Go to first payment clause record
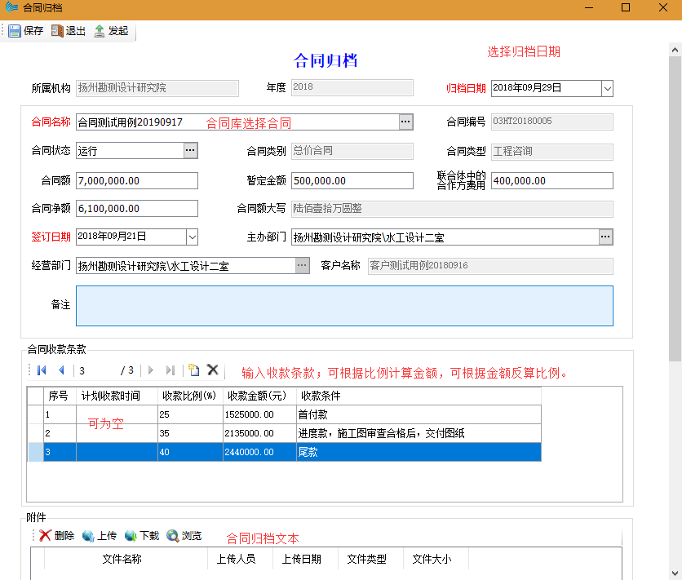Screen dimensions: 682x580 (42, 370)
